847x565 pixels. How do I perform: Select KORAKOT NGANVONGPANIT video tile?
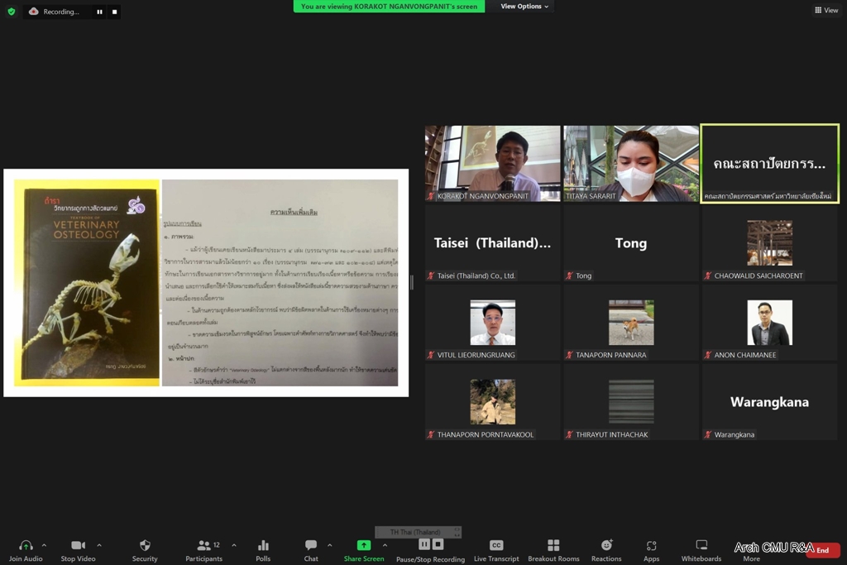(493, 164)
